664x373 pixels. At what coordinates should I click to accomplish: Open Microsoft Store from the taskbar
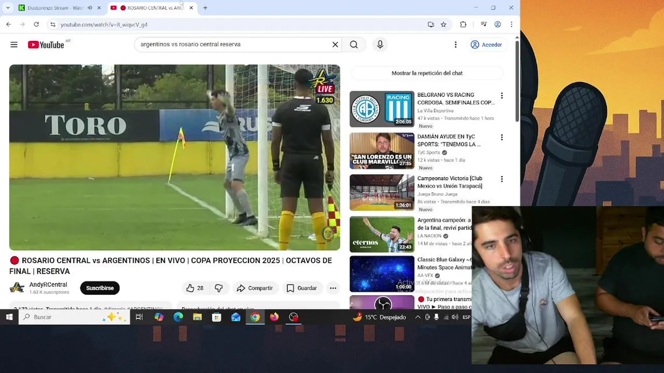click(216, 317)
